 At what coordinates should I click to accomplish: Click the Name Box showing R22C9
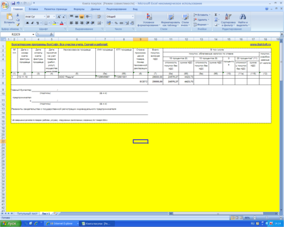pos(18,34)
